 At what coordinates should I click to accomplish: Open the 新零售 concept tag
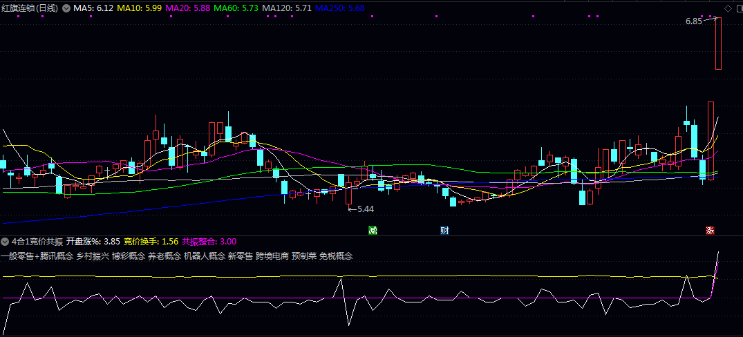tap(241, 256)
